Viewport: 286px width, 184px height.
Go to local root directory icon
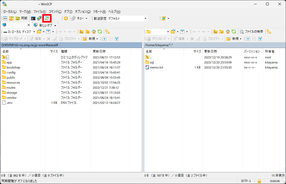click(x=87, y=32)
